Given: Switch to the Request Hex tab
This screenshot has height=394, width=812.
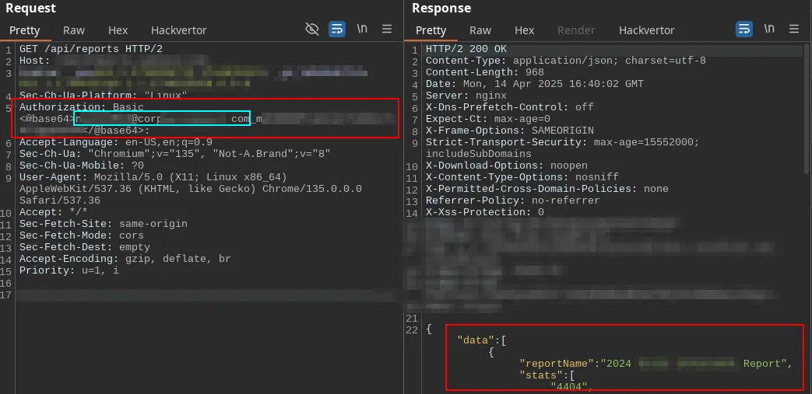Looking at the screenshot, I should (118, 30).
